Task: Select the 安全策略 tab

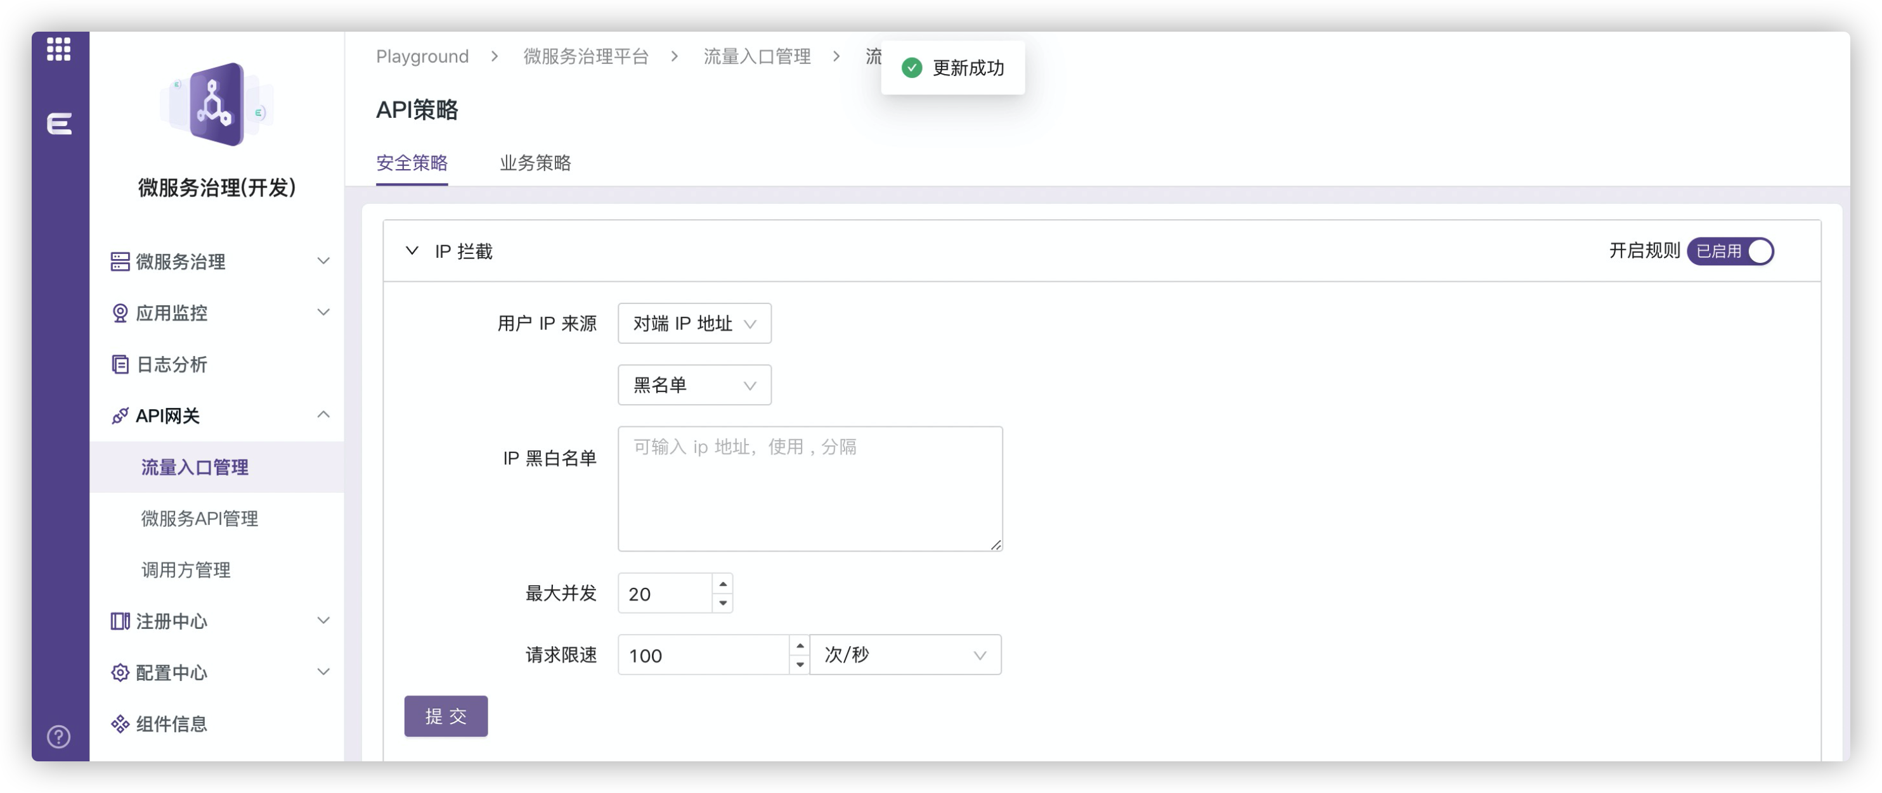Action: 412,163
